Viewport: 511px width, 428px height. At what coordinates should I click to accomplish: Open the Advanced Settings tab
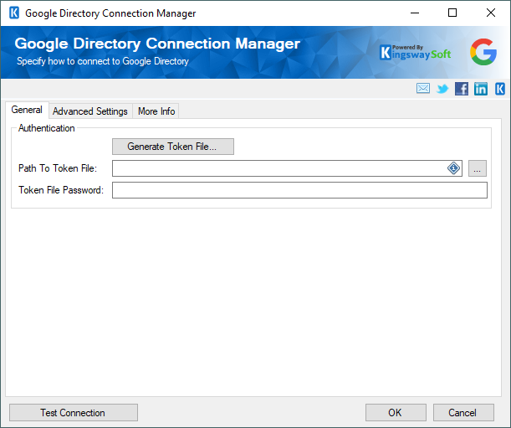[90, 111]
